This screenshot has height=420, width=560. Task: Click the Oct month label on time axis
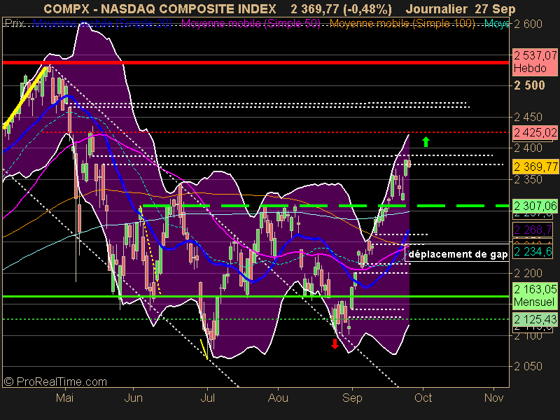tap(423, 398)
